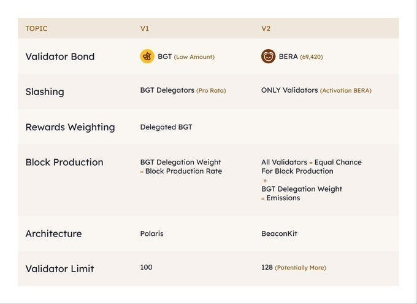Click the Architecture row label
Screen dimensions: 417x304
(x=53, y=233)
